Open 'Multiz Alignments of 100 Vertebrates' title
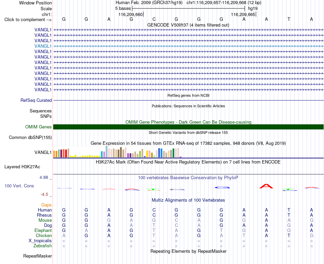 pyautogui.click(x=188, y=200)
